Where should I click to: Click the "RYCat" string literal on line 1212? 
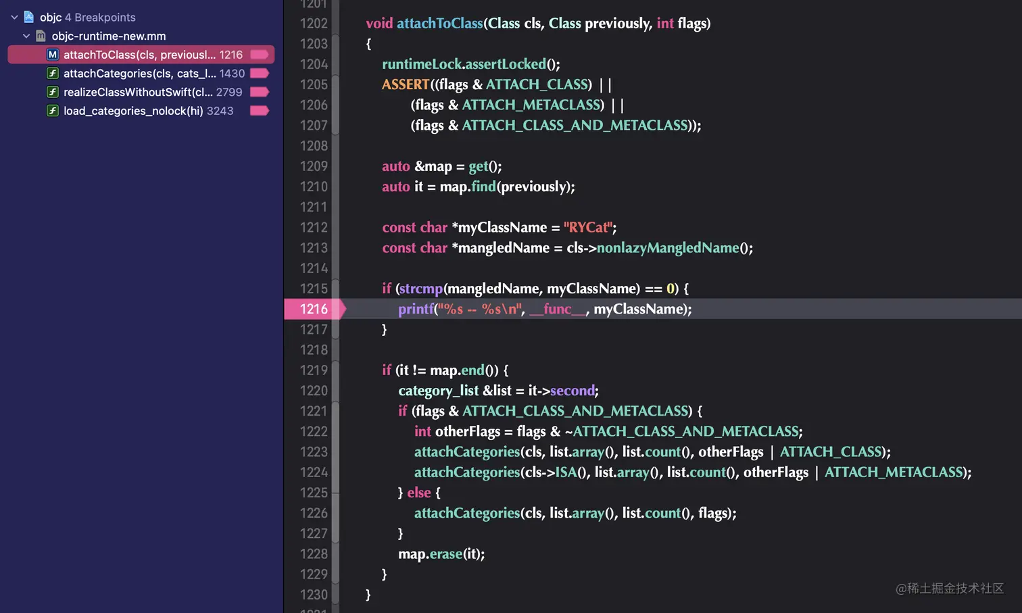588,228
